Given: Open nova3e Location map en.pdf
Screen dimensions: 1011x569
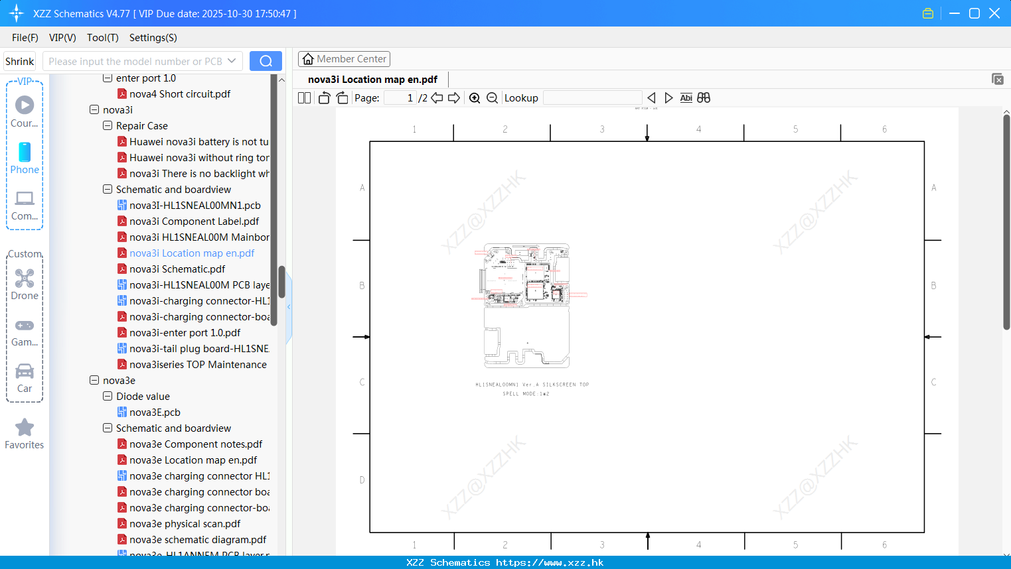Looking at the screenshot, I should pos(193,460).
